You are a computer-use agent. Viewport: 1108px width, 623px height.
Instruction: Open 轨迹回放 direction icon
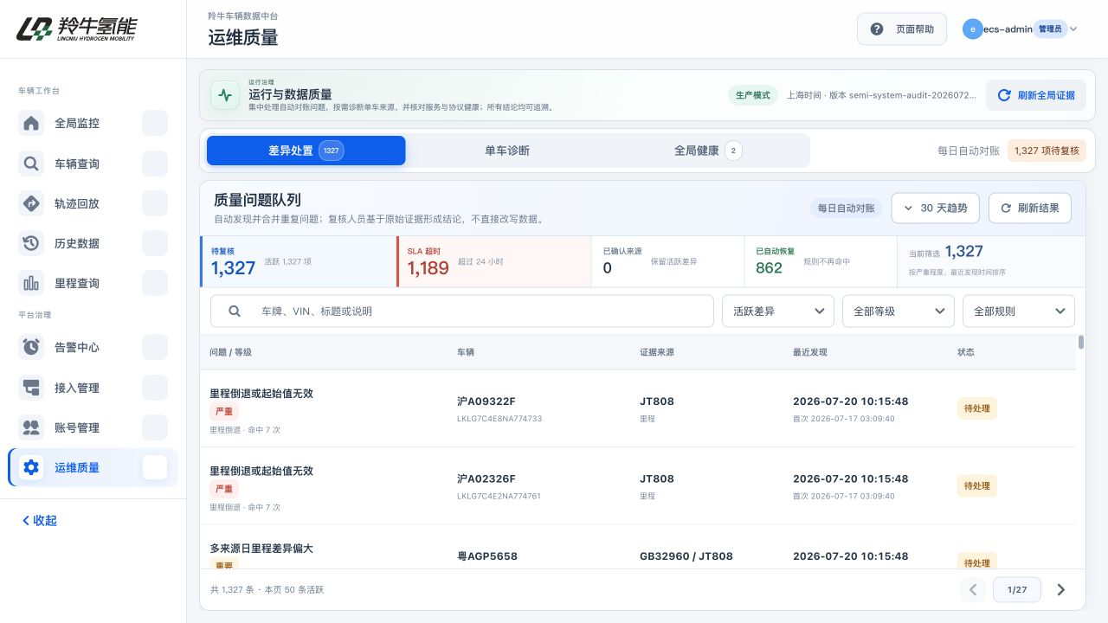31,203
